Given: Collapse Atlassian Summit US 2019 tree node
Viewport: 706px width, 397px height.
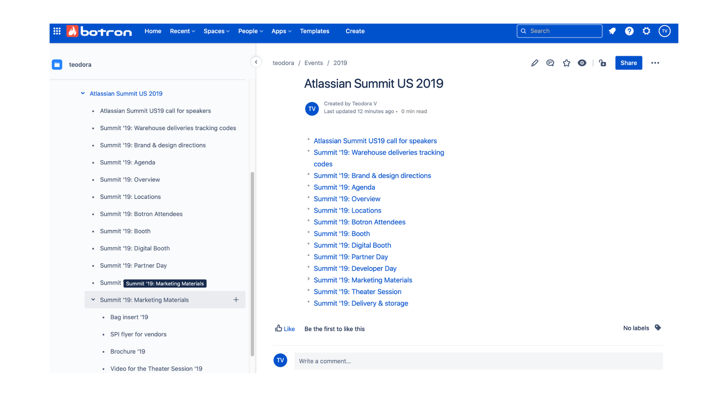Looking at the screenshot, I should click(83, 93).
